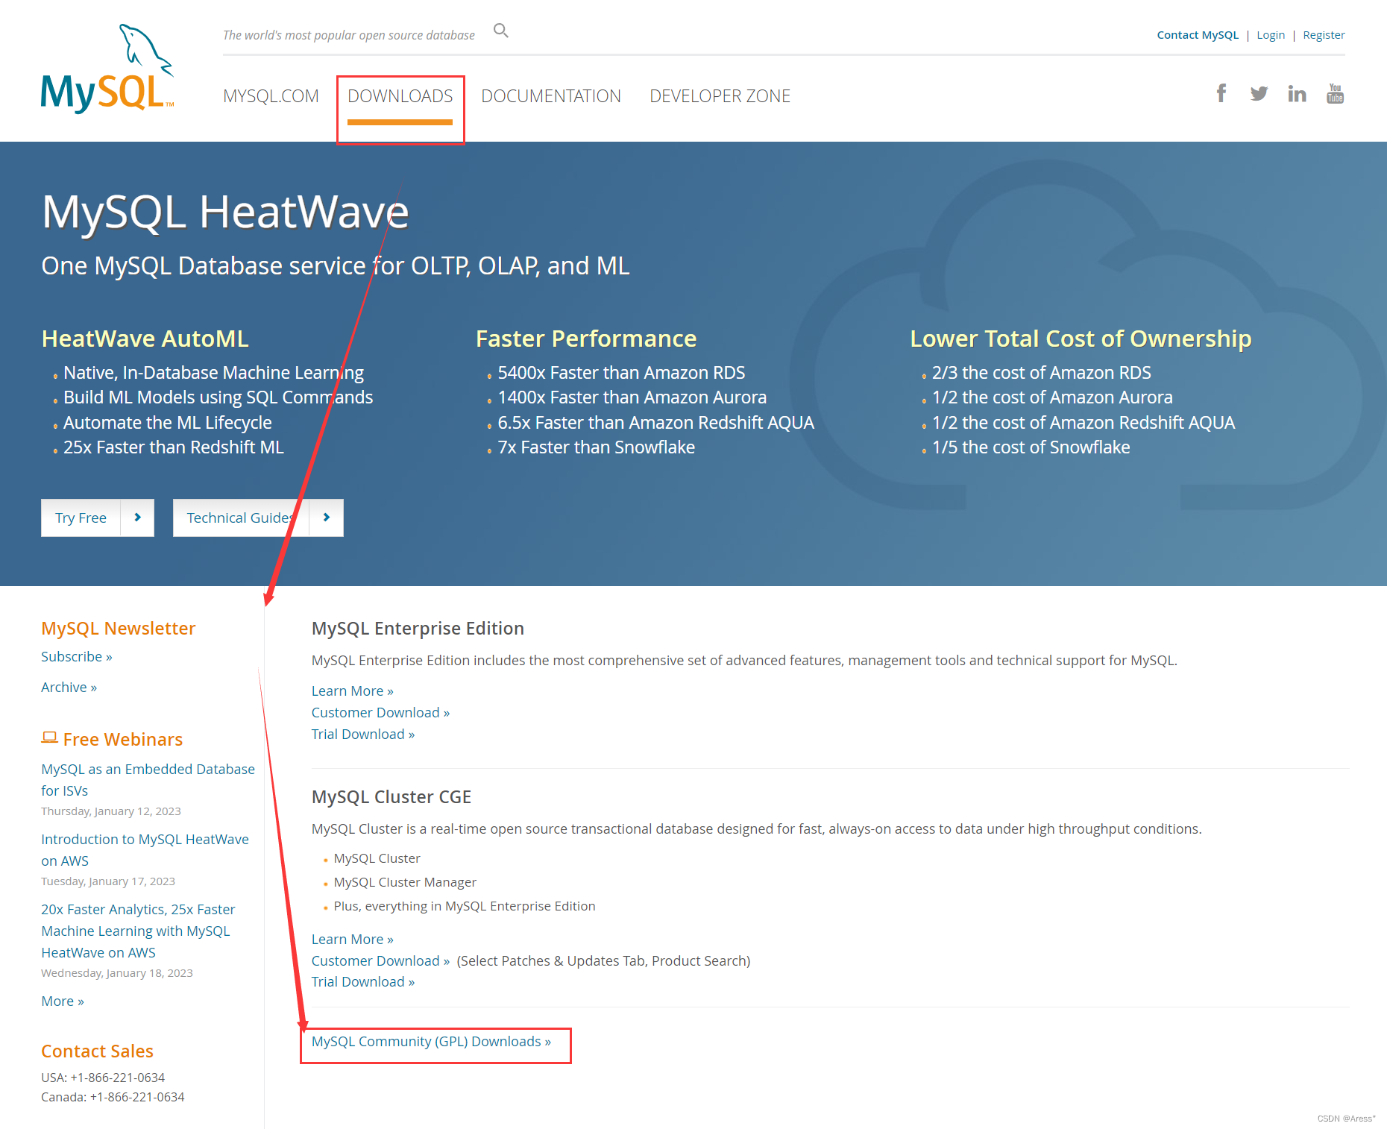Image resolution: width=1387 pixels, height=1129 pixels.
Task: Click the Free Webinars laptop icon
Action: pos(49,738)
